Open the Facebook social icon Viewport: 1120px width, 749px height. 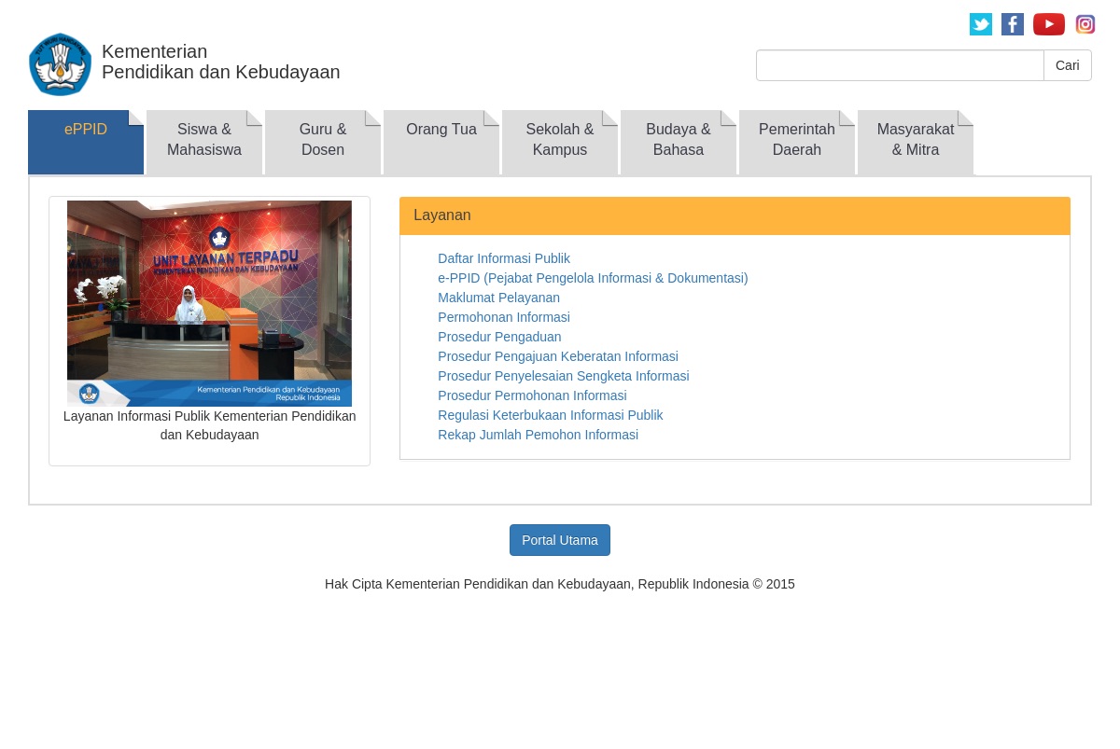click(1013, 24)
